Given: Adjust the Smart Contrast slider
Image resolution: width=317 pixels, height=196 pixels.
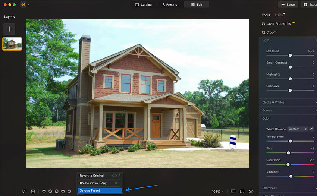Looking at the screenshot, I should (290, 67).
